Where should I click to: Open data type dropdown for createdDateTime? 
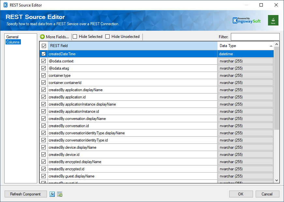click(246, 54)
